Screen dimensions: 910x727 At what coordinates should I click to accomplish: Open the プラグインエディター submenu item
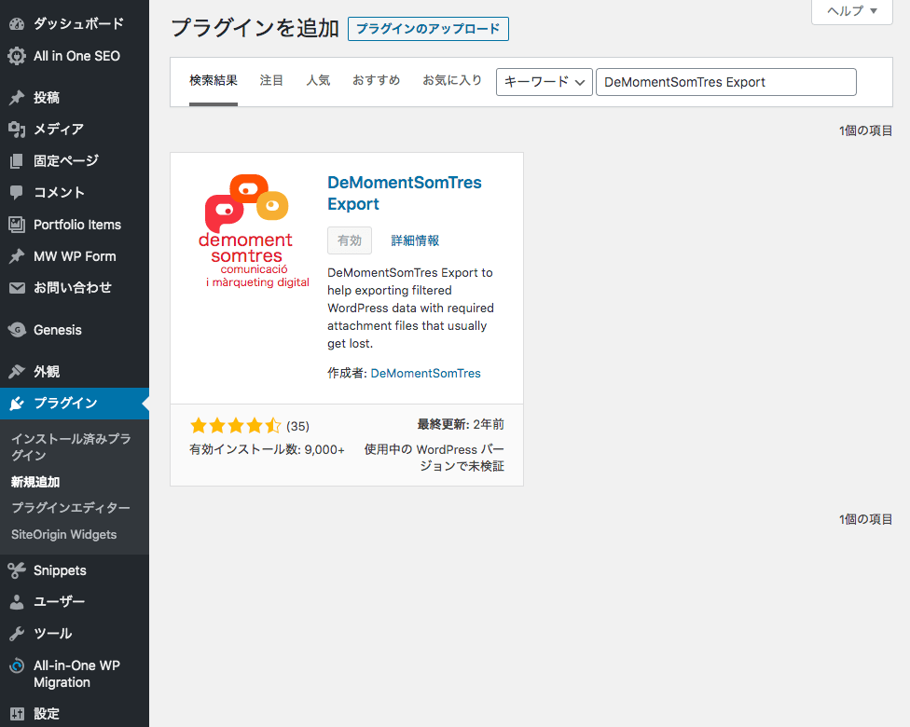(71, 508)
